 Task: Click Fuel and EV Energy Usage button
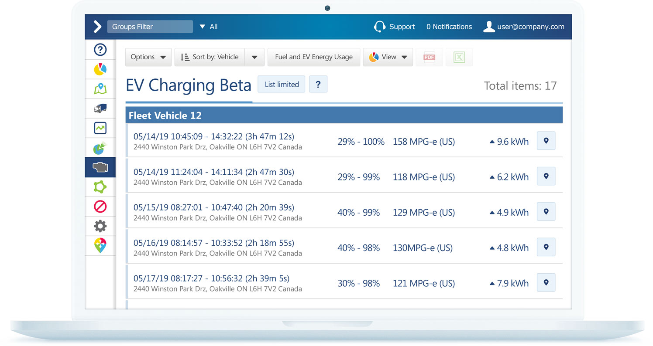pyautogui.click(x=314, y=57)
